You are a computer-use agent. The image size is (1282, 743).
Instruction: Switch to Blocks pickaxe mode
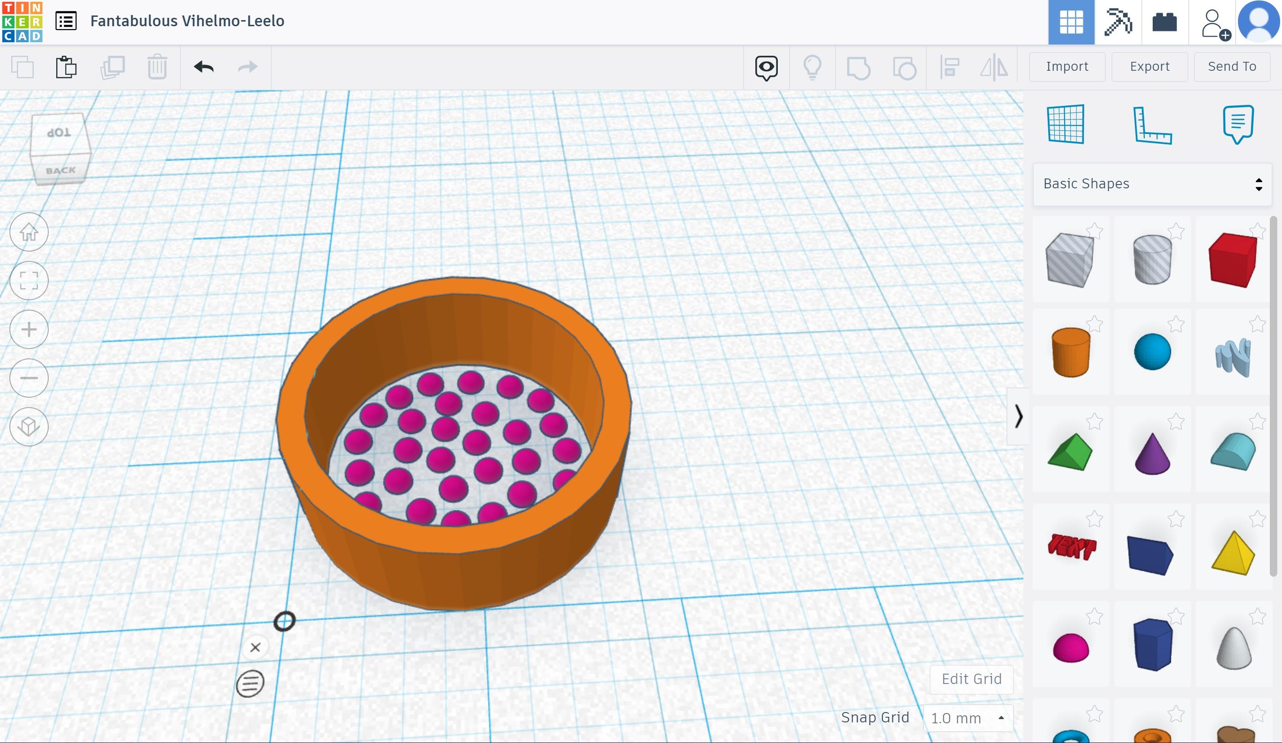[x=1118, y=22]
